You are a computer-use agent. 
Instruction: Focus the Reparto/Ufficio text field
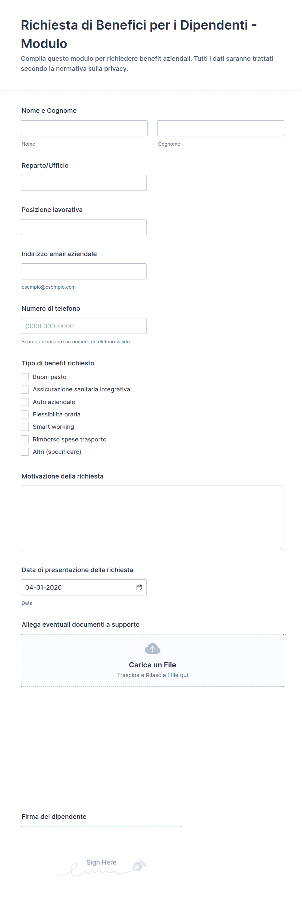pyautogui.click(x=84, y=183)
